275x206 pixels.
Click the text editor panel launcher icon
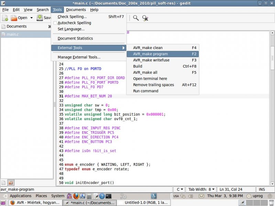point(96,196)
